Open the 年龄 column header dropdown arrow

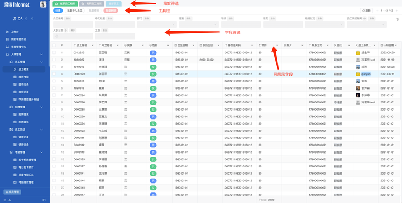[277, 46]
